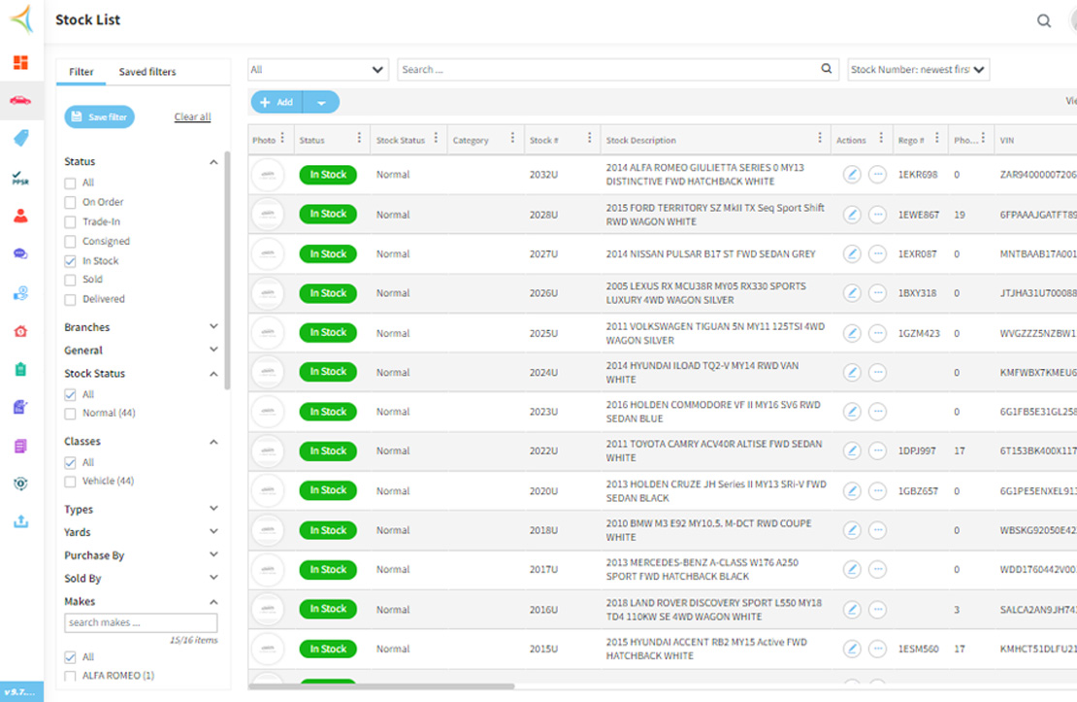Click the search icon inside search box
The height and width of the screenshot is (702, 1077).
click(827, 69)
